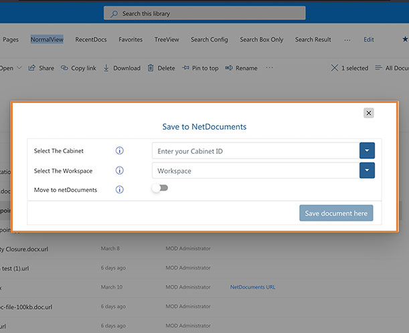409x333 pixels.
Task: Click the Pin to top pin icon
Action: pos(185,68)
